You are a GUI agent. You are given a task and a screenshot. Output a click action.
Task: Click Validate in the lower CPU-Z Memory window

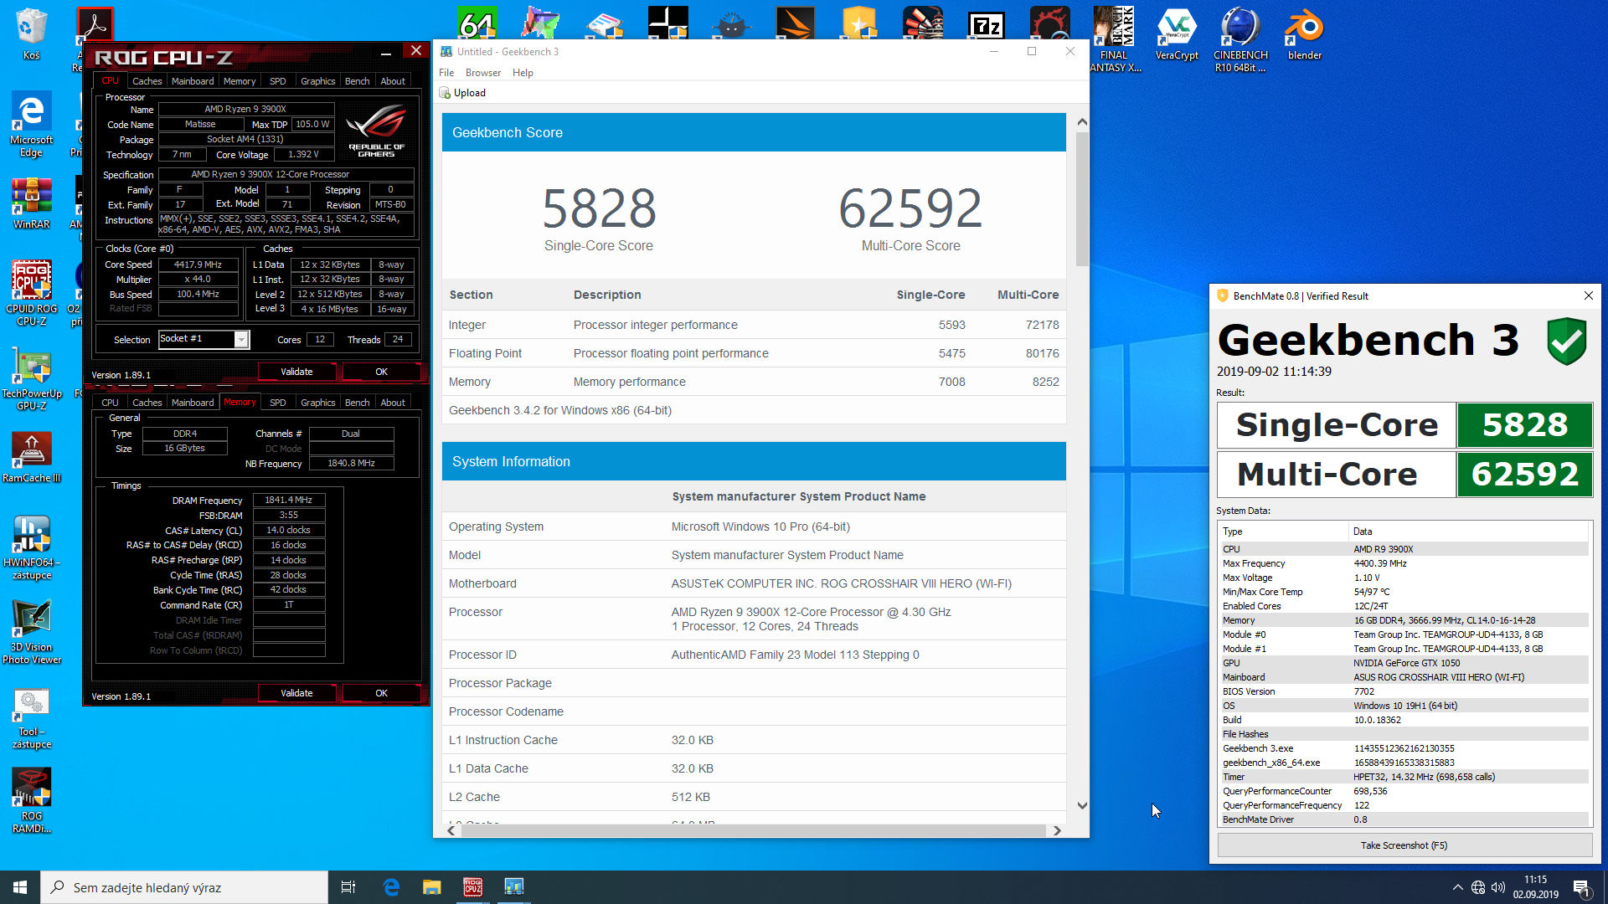tap(296, 693)
